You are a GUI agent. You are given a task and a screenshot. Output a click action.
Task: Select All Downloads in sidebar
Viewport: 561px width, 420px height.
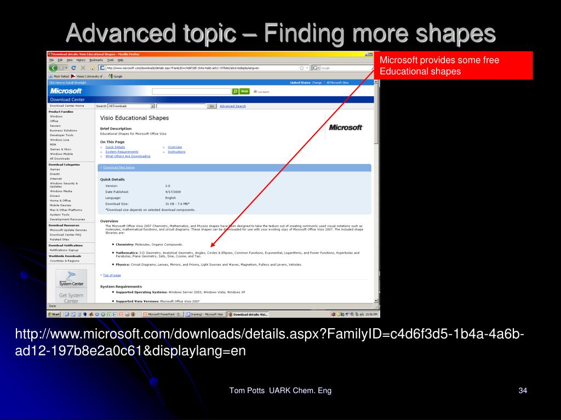coord(60,159)
